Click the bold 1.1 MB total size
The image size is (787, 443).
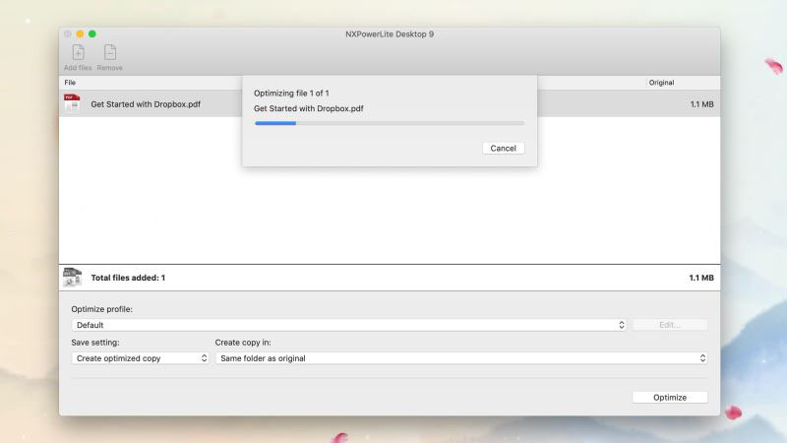click(x=701, y=278)
